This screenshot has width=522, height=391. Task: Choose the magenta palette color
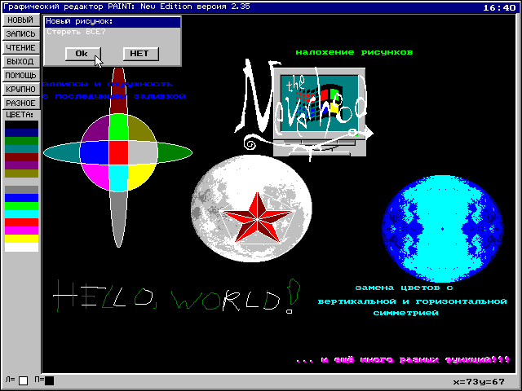pos(21,231)
